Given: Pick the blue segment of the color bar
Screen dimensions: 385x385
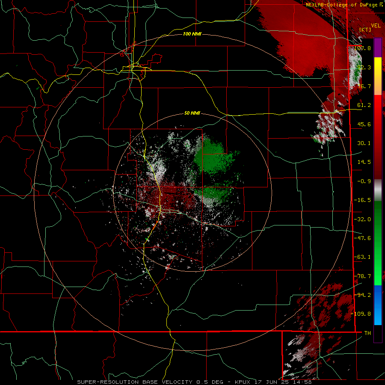Looking at the screenshot, I should (x=378, y=305).
